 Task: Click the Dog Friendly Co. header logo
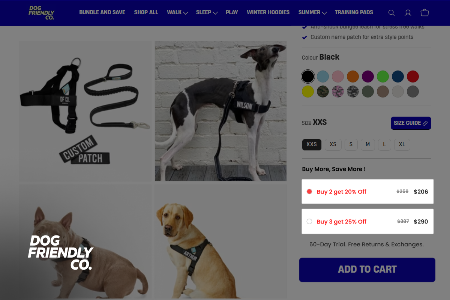coord(42,13)
